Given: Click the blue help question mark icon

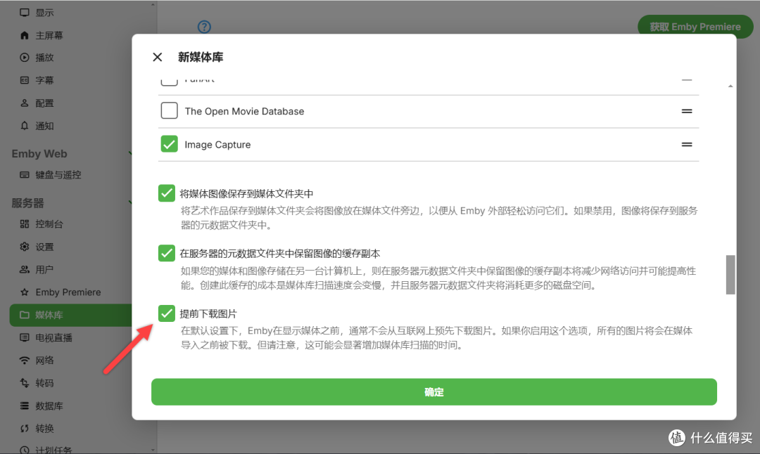Looking at the screenshot, I should click(x=204, y=27).
